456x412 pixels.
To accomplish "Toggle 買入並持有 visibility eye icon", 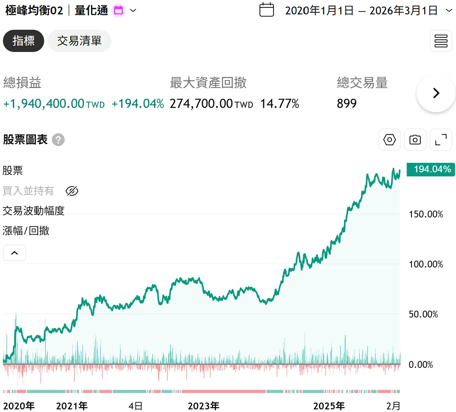I will coord(72,191).
